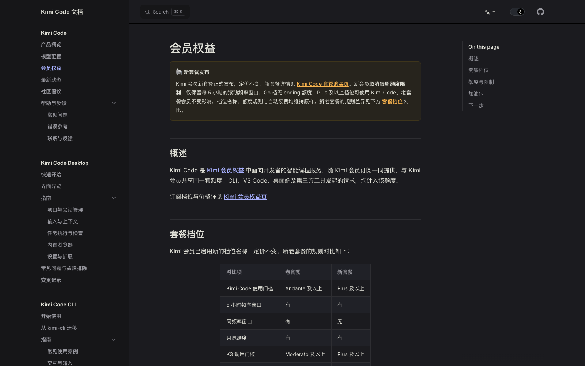Open 错误参考 in the sidebar
The image size is (585, 366).
(x=57, y=127)
